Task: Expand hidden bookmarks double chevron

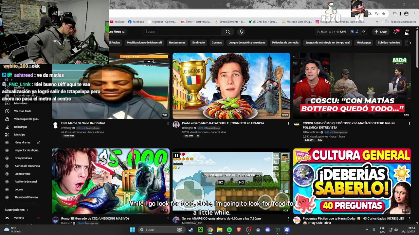Action: (377, 22)
